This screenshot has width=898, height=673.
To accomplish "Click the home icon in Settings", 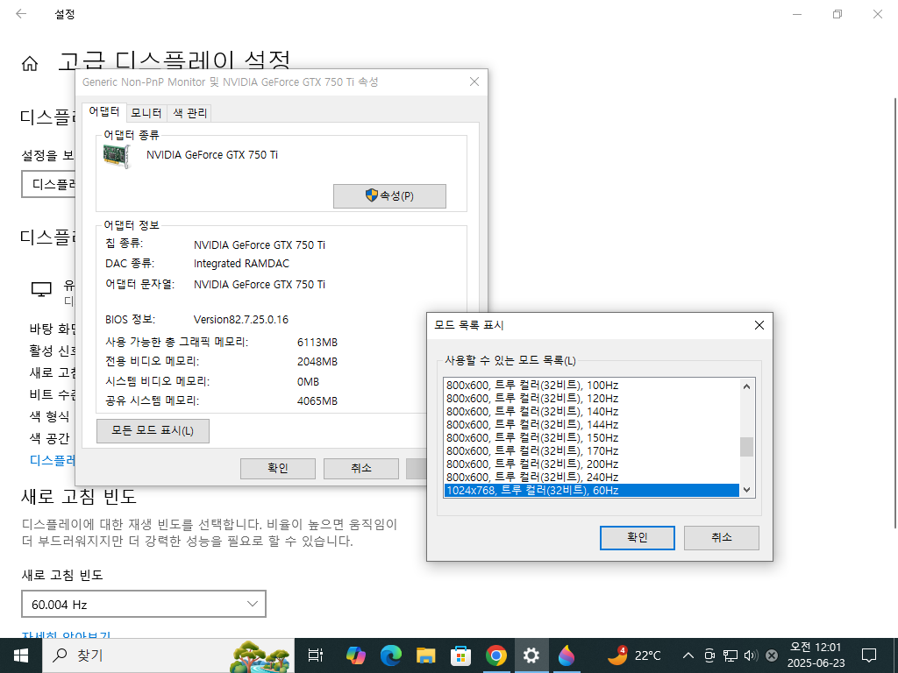I will coord(30,63).
